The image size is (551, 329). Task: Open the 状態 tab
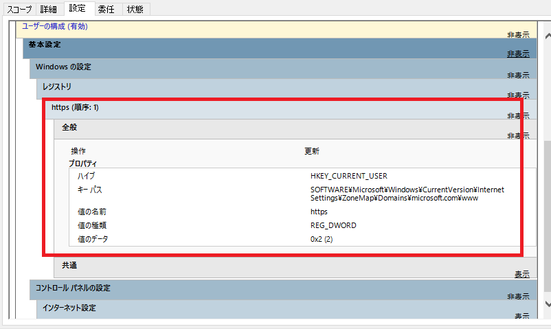[x=135, y=9]
